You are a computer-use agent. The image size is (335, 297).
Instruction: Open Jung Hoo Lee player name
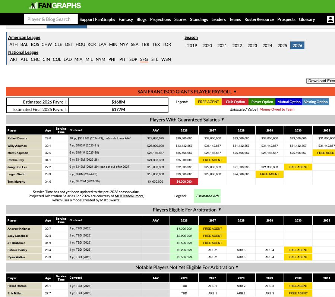(x=17, y=167)
